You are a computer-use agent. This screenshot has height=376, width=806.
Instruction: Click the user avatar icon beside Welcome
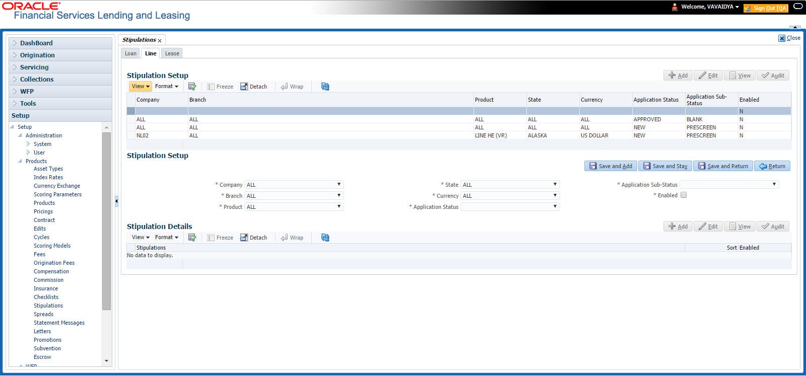(x=675, y=7)
